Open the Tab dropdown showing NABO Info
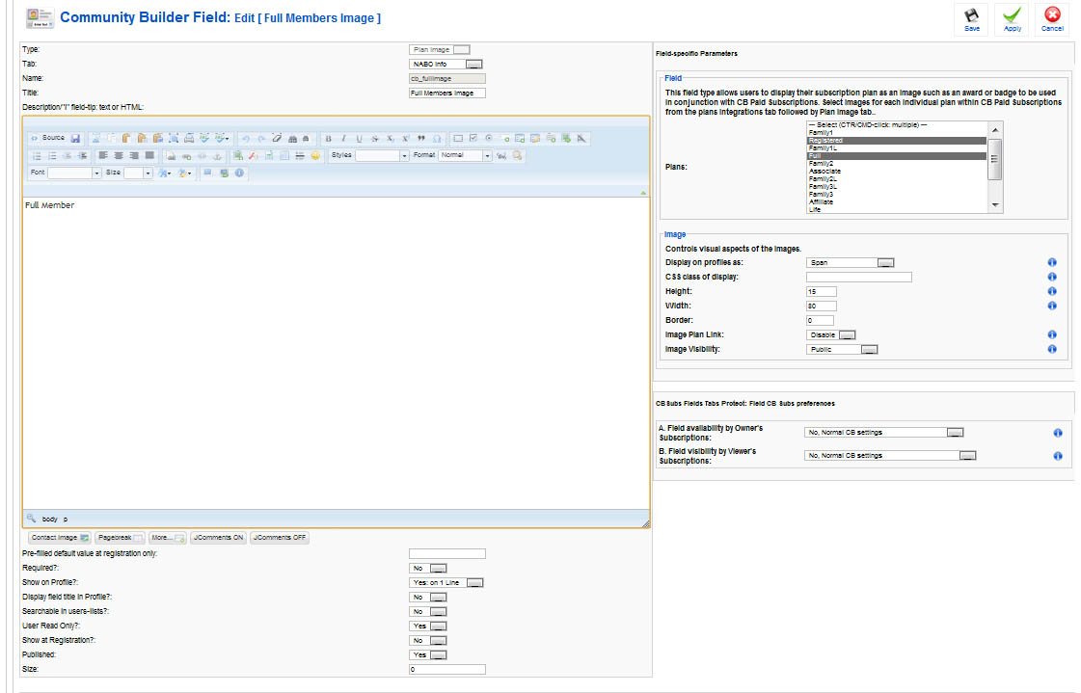Screen dimensions: 1081x693 point(446,64)
